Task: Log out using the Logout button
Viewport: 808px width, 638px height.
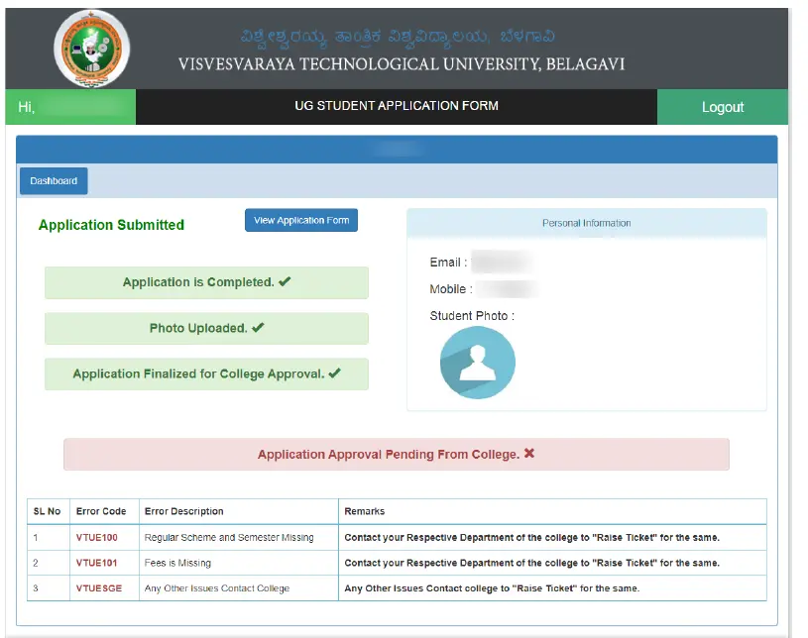Action: [723, 107]
